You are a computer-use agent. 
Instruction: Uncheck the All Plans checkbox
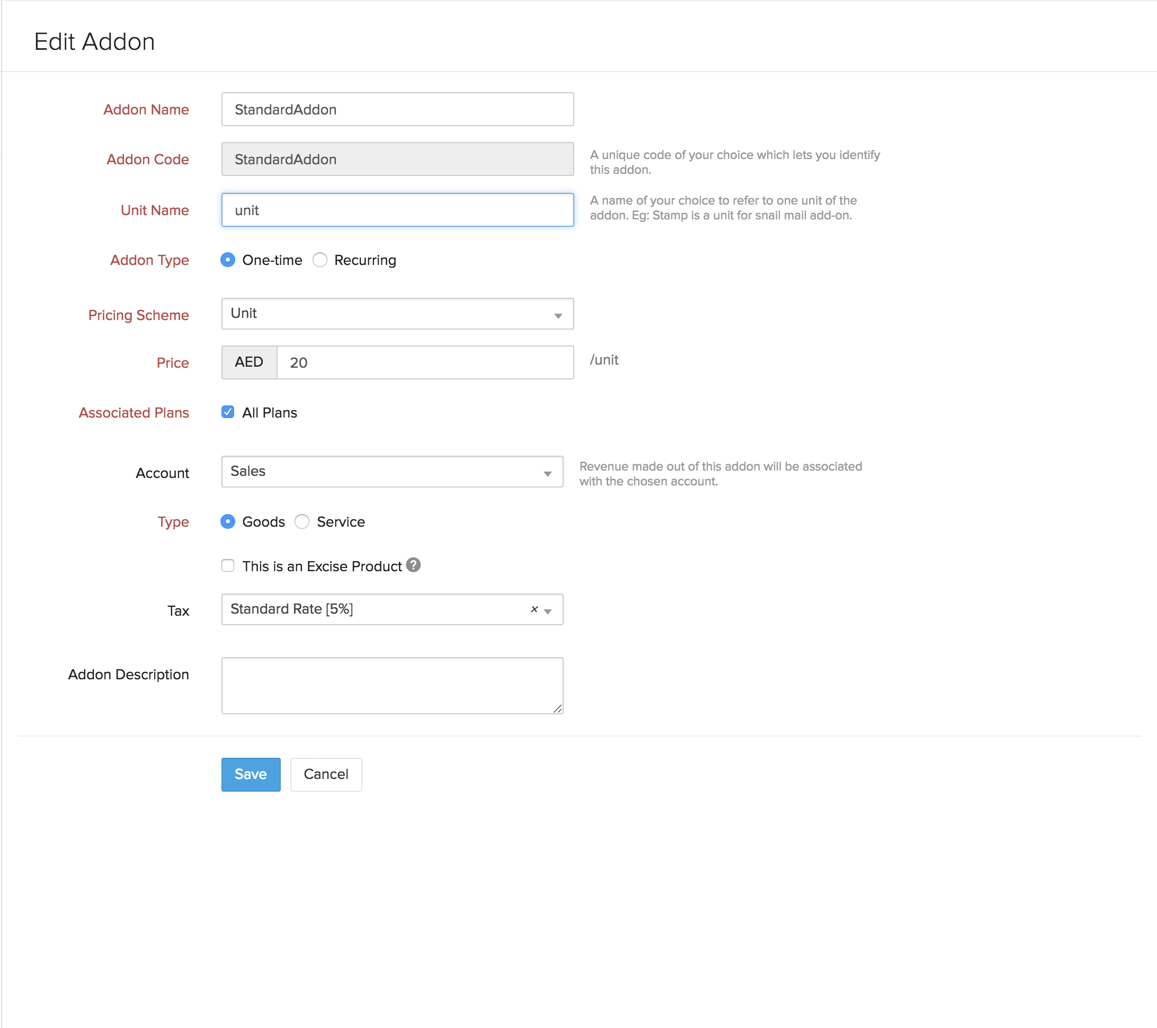[228, 412]
